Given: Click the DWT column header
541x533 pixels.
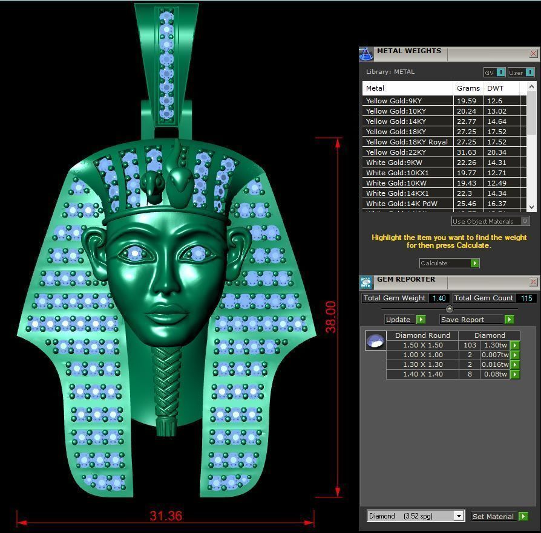Looking at the screenshot, I should coord(501,88).
